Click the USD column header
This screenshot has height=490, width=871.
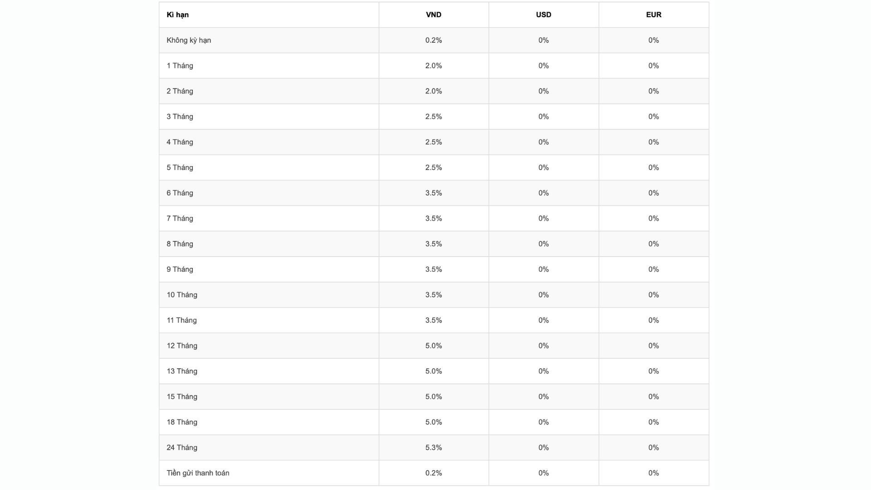pyautogui.click(x=543, y=15)
